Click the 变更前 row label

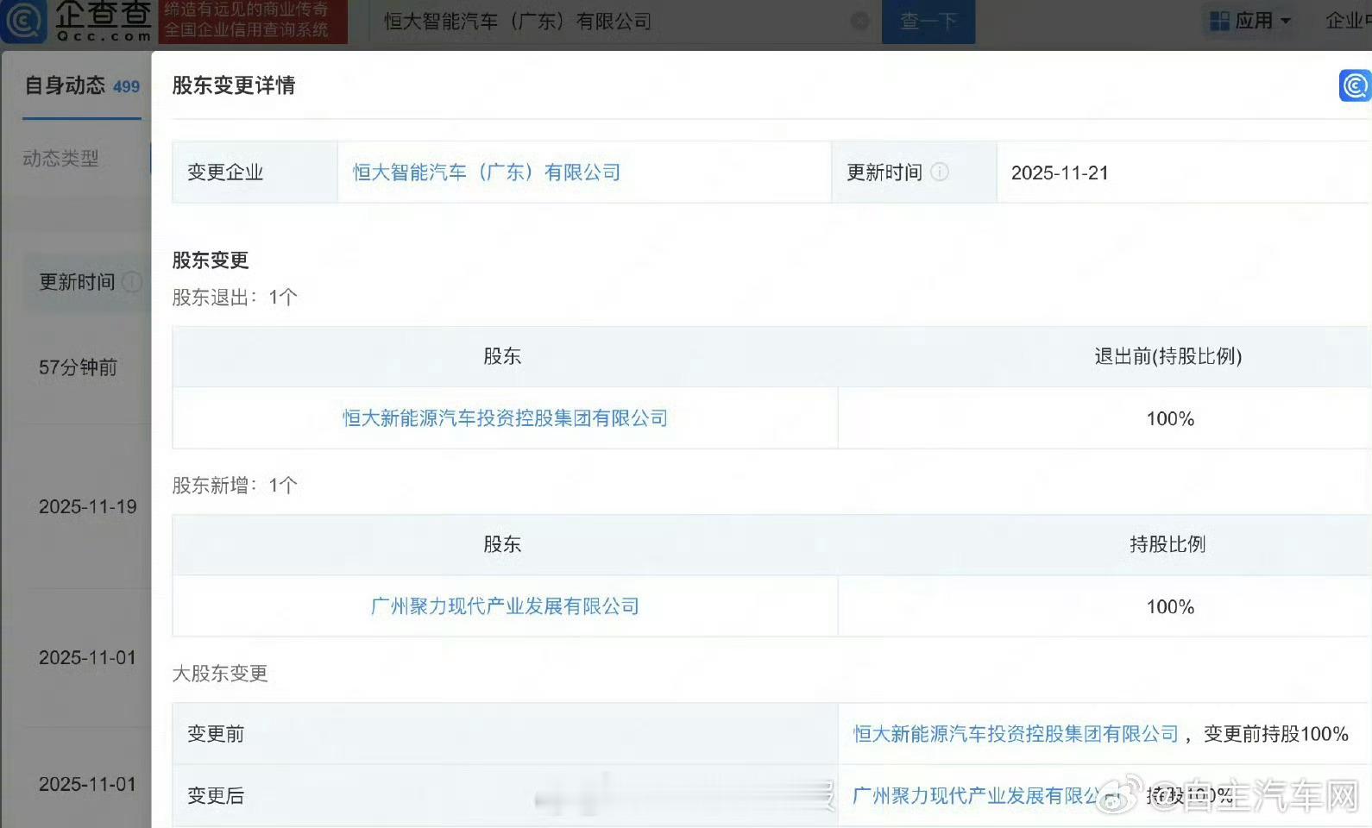click(216, 734)
